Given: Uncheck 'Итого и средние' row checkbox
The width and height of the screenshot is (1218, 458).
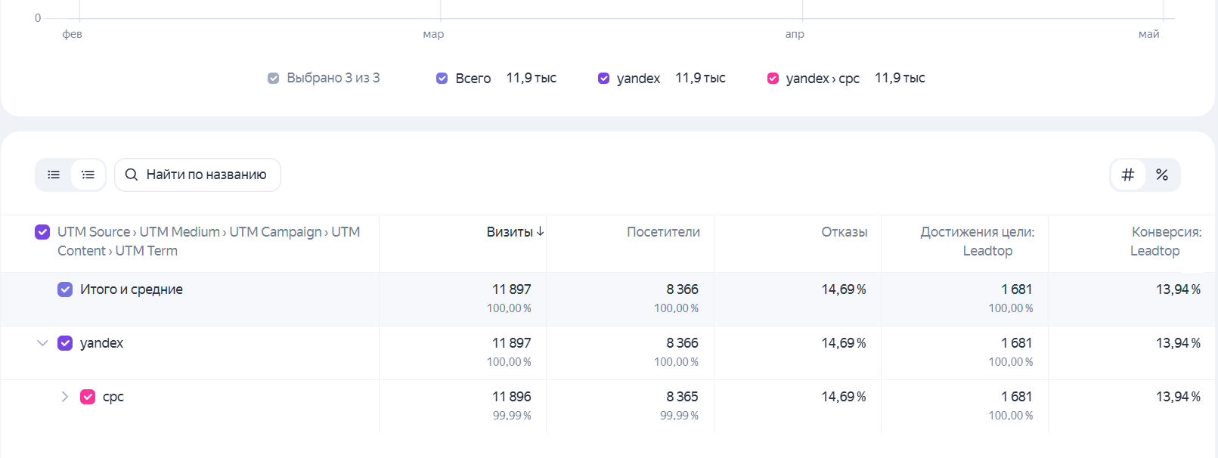Looking at the screenshot, I should point(65,289).
